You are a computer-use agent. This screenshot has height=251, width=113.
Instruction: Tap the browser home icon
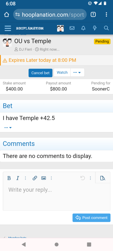6,15
